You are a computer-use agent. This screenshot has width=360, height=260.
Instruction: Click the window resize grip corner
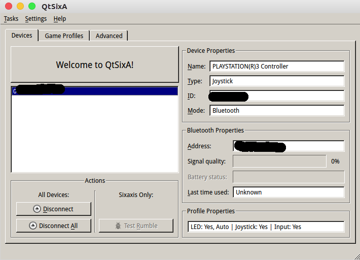pos(357,257)
